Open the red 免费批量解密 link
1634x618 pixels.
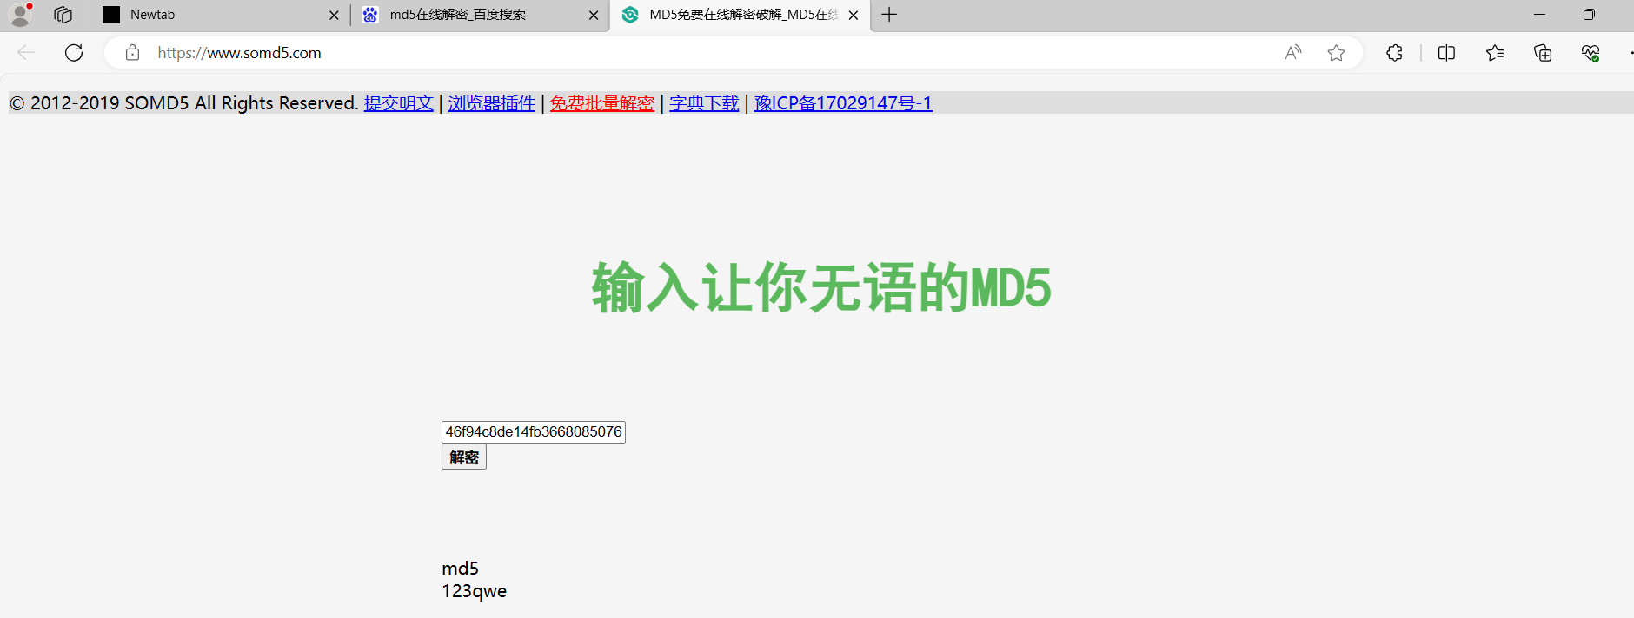pyautogui.click(x=601, y=103)
